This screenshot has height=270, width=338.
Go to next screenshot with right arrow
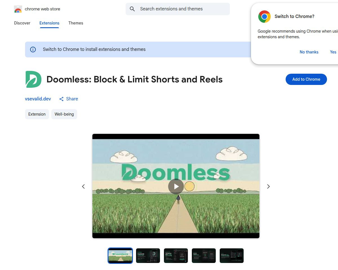[x=268, y=186]
